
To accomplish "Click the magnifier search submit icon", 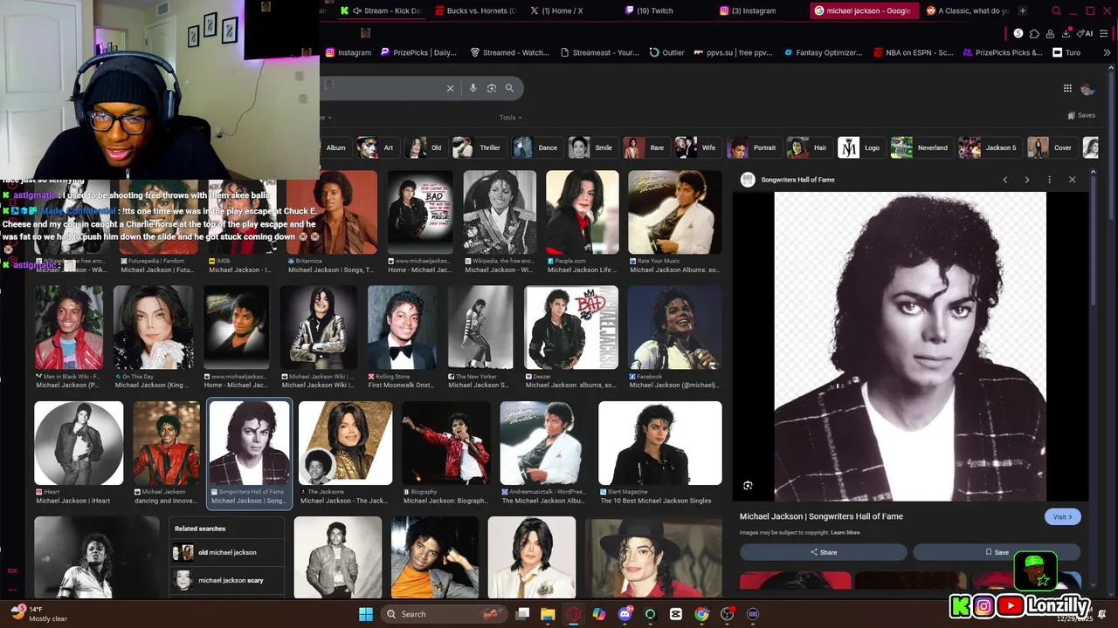I will [x=510, y=88].
